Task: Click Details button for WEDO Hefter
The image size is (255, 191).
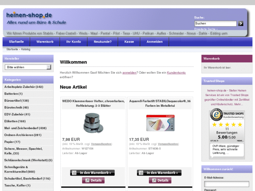Action: tap(93, 180)
